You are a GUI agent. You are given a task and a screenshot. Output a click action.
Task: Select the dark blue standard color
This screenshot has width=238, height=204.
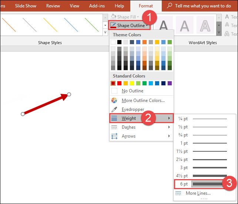coord(164,83)
